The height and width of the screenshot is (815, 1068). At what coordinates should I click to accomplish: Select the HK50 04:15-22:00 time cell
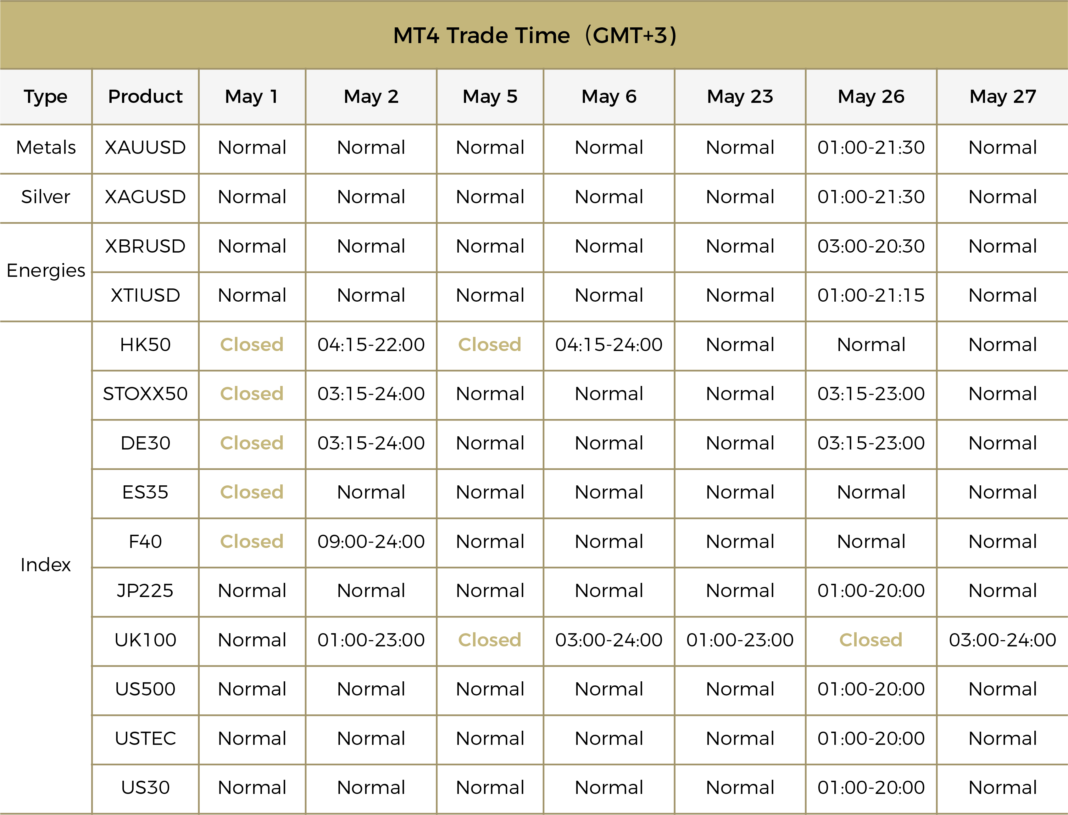[371, 345]
